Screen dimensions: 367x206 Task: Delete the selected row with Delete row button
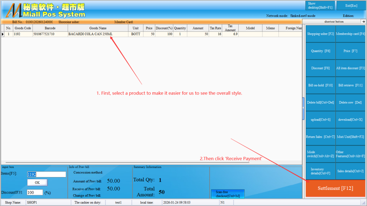pyautogui.click(x=350, y=103)
